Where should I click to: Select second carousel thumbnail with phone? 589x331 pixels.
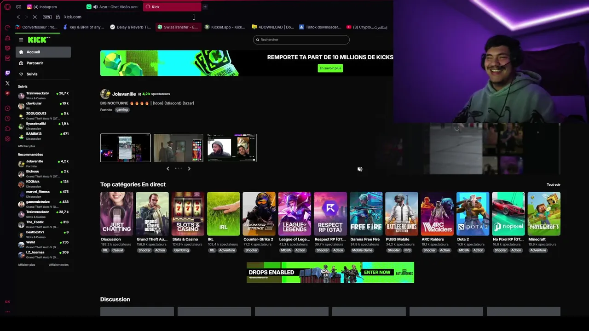coord(179,148)
